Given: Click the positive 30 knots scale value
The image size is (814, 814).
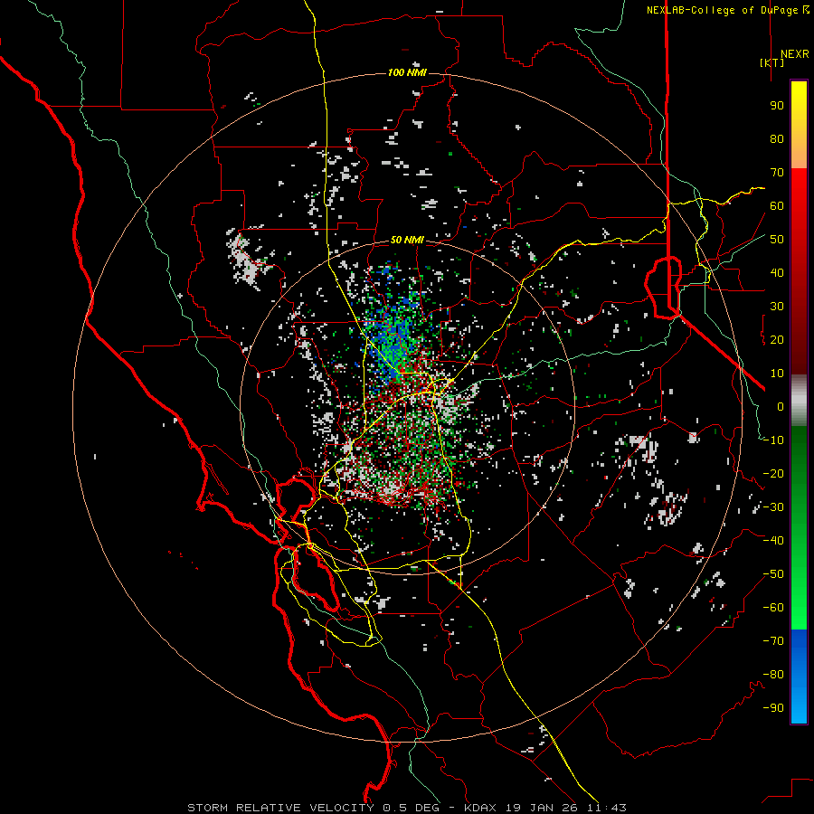Looking at the screenshot, I should [777, 307].
